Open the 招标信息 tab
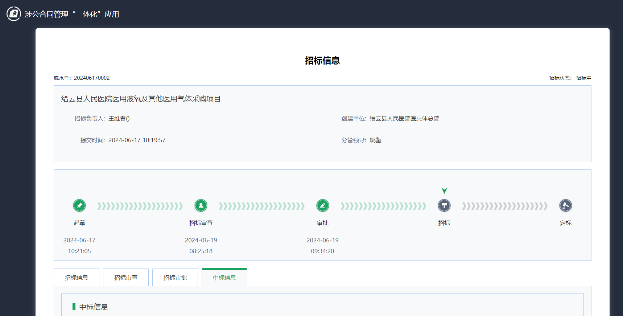Screen dimensions: 623x316 [77, 278]
